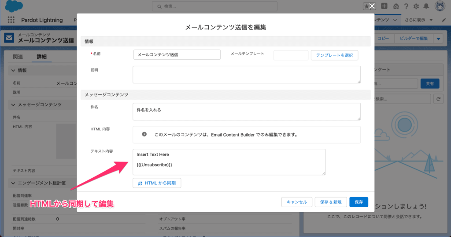This screenshot has height=237, width=451.
Task: Open the setup gear icon
Action: (x=416, y=6)
